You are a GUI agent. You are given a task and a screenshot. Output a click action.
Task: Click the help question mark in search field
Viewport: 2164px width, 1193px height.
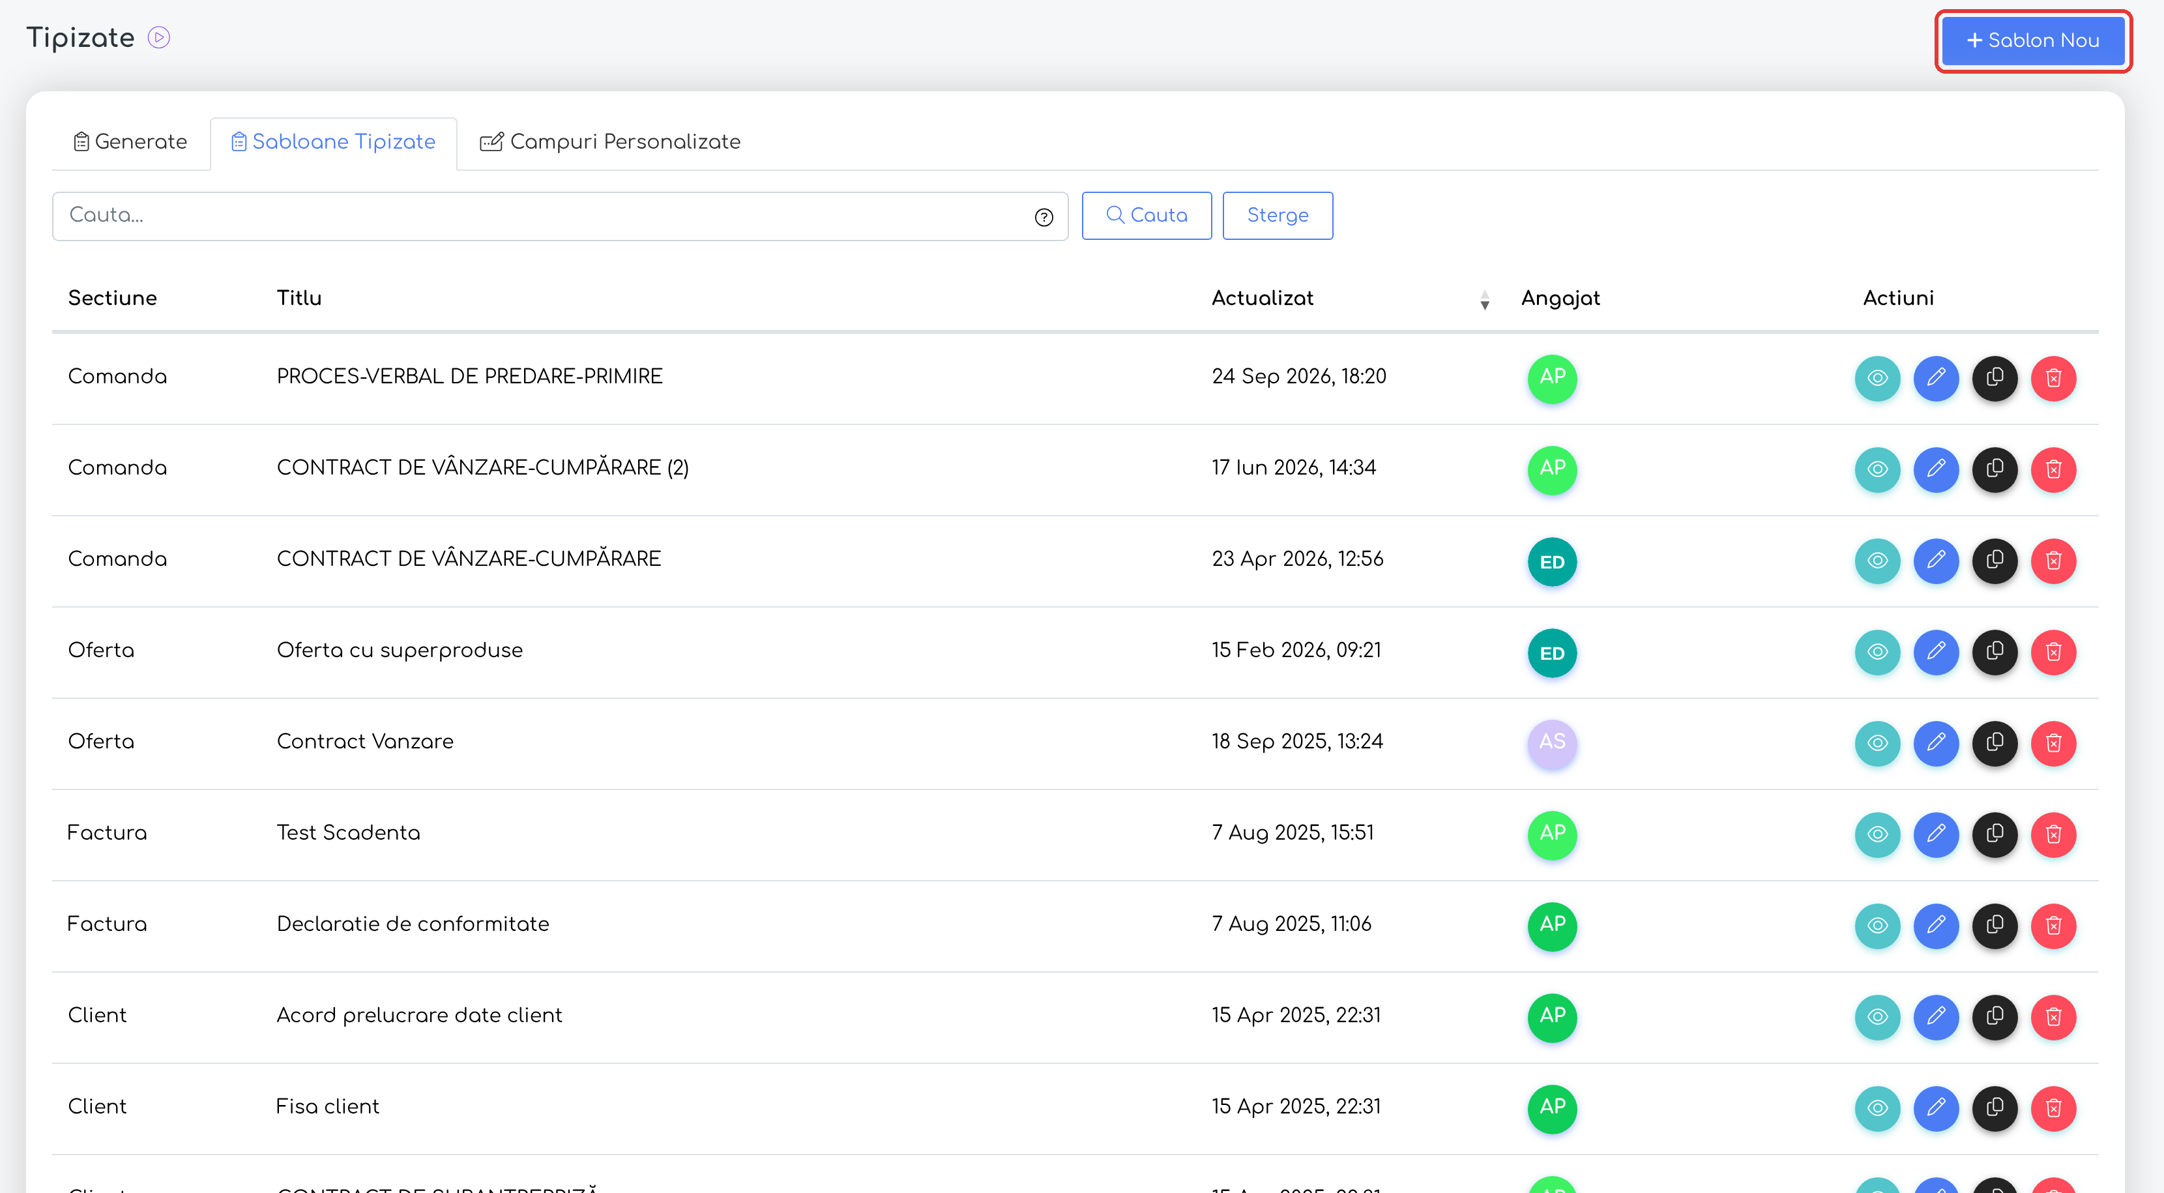point(1044,216)
